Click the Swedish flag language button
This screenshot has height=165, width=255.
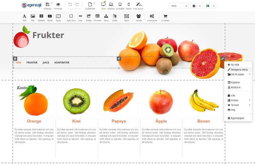[x=208, y=6]
